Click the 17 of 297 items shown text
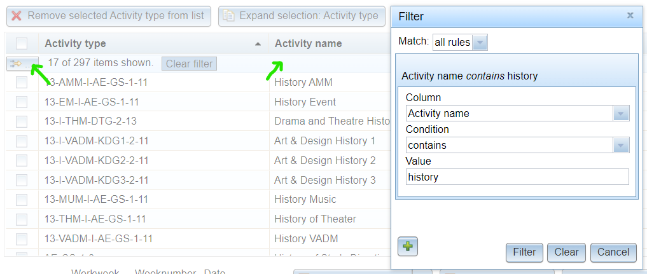 point(101,63)
